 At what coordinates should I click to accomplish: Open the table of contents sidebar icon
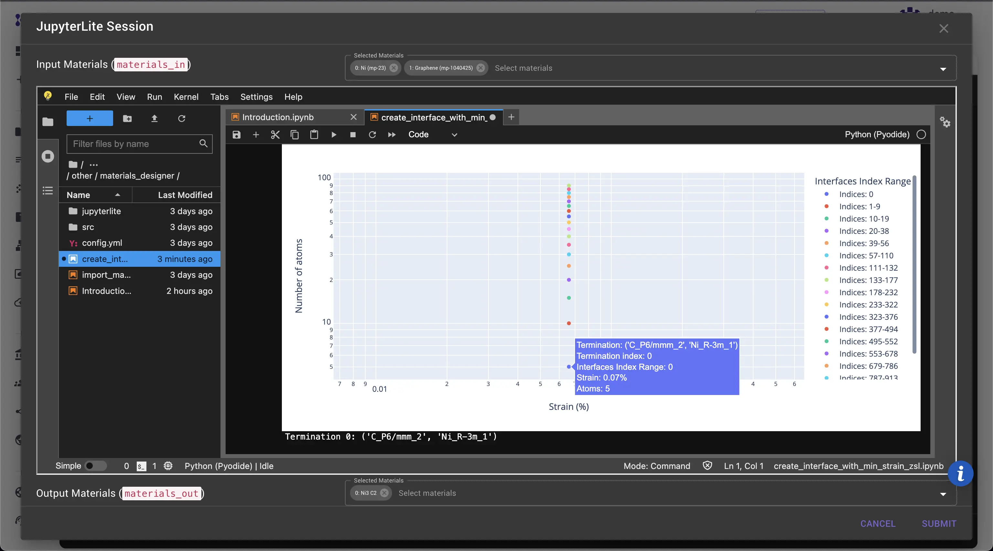48,191
